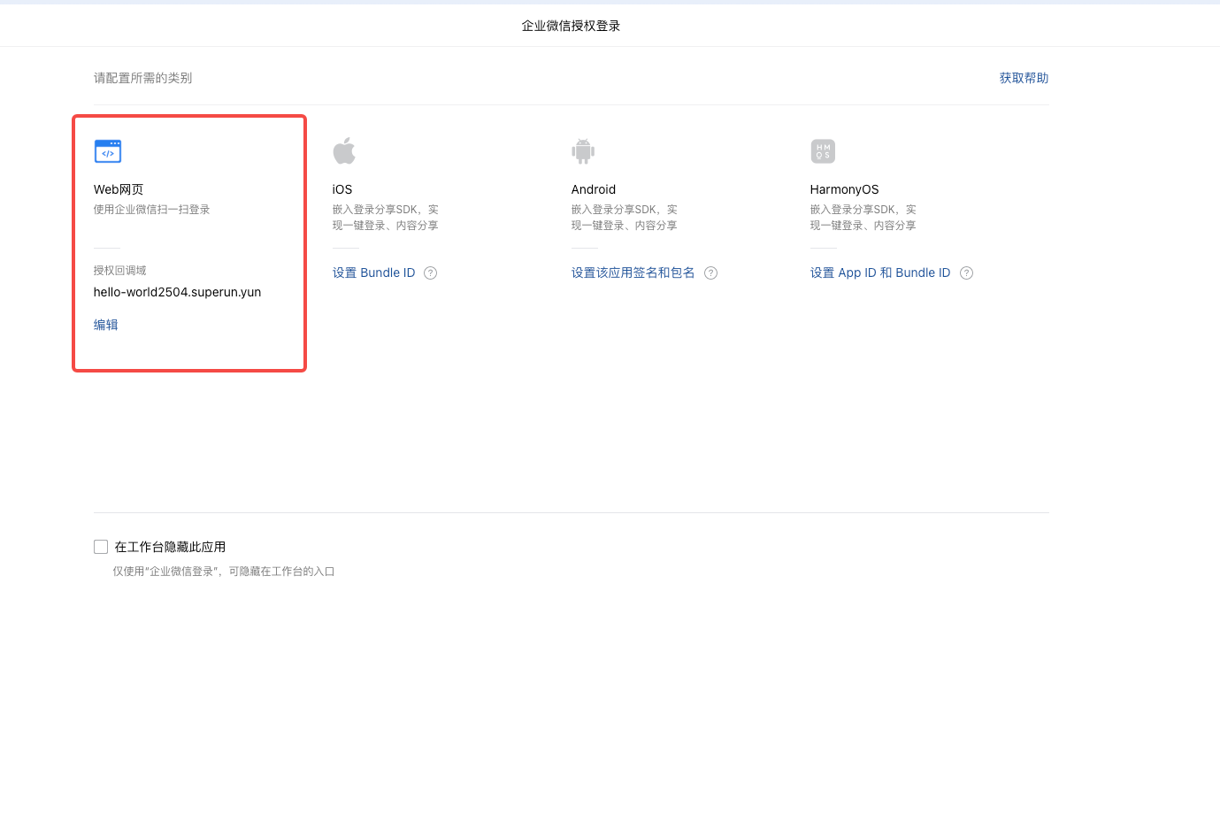Click the Android robot icon
The width and height of the screenshot is (1220, 814).
coord(583,151)
